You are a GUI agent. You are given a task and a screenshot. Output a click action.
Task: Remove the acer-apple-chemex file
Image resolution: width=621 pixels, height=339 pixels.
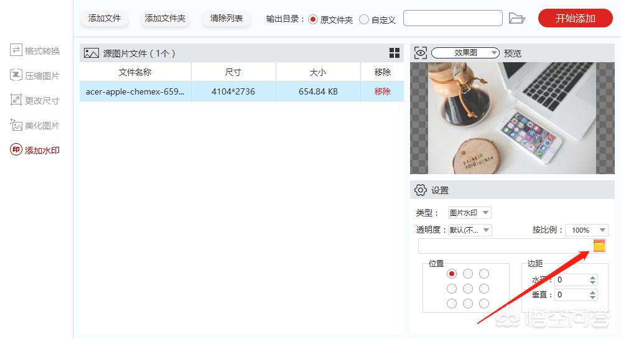382,91
